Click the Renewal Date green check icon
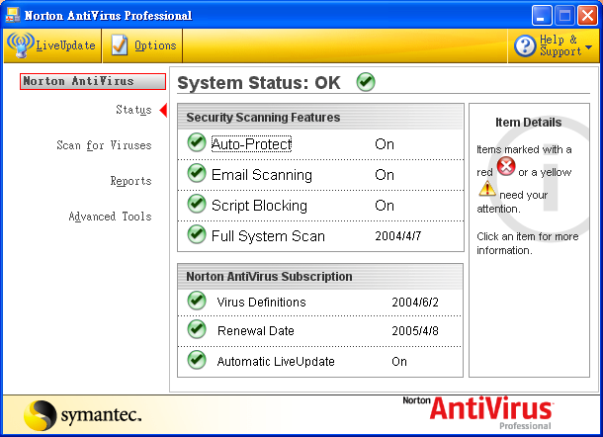 [x=197, y=329]
